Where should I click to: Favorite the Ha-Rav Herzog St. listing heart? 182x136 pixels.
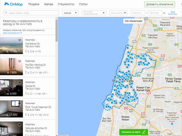pyautogui.click(x=20, y=61)
